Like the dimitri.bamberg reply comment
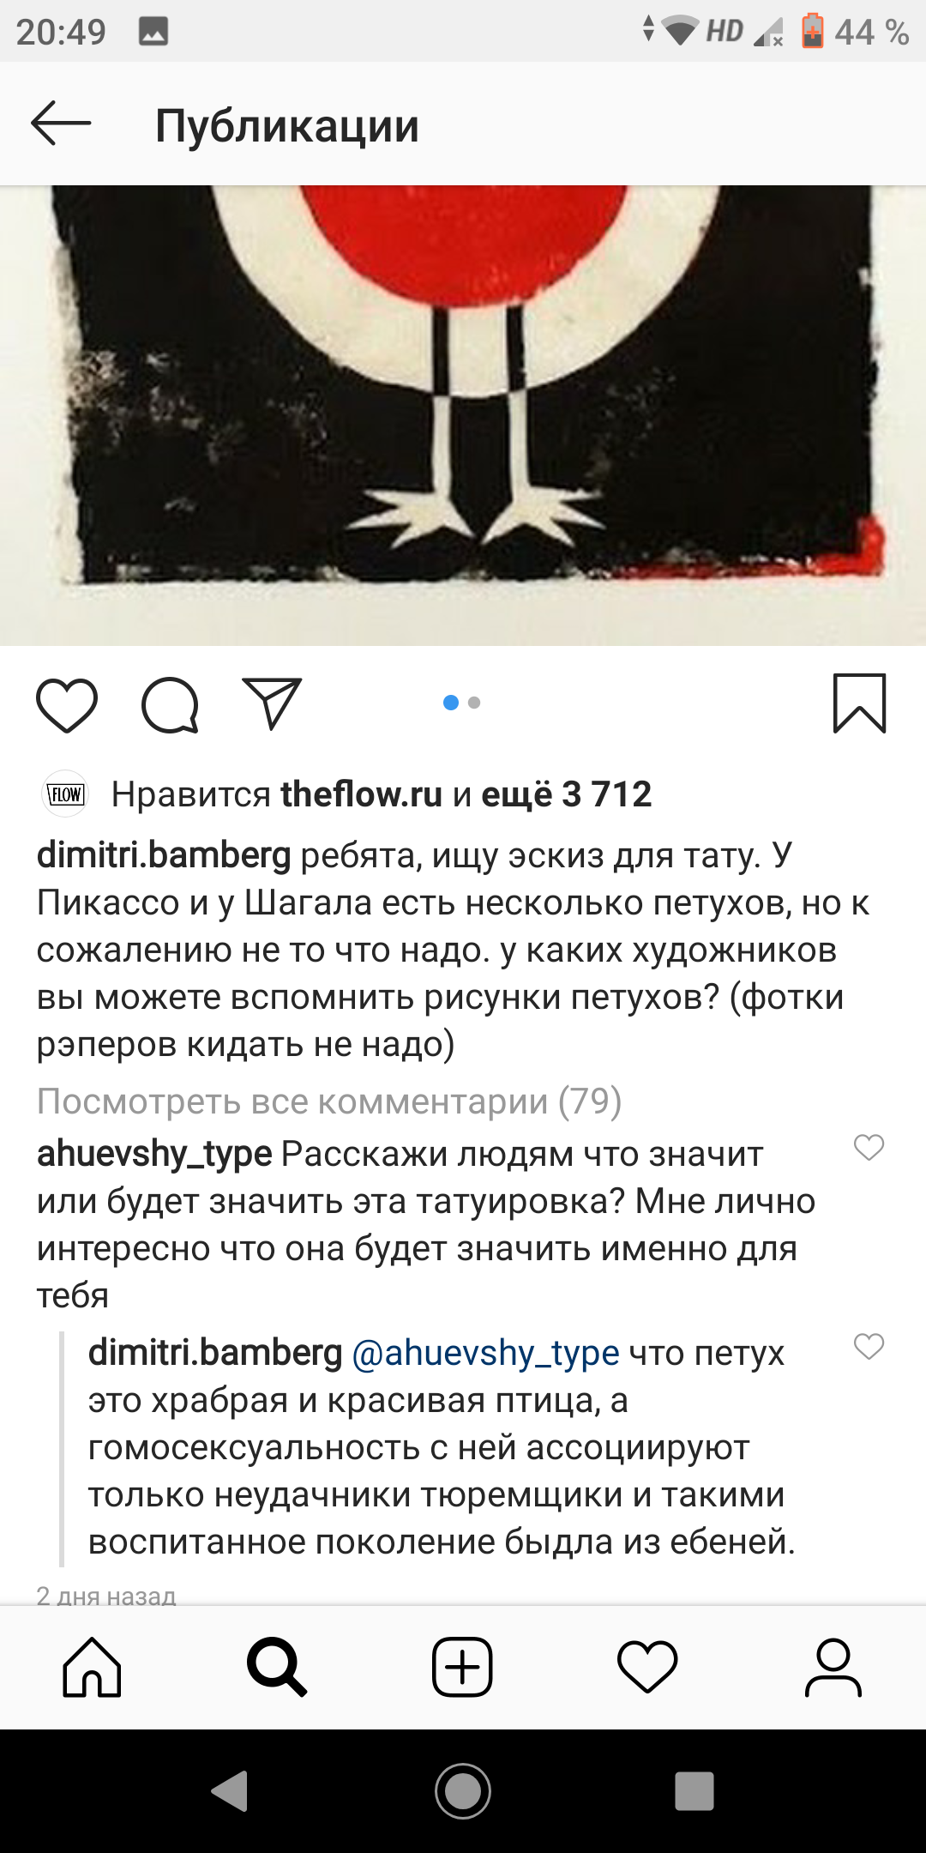This screenshot has width=926, height=1853. coord(869,1346)
